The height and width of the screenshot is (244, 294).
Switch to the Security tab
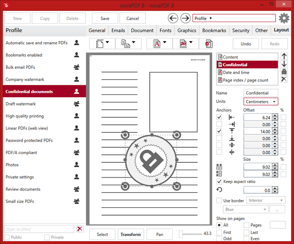[241, 30]
